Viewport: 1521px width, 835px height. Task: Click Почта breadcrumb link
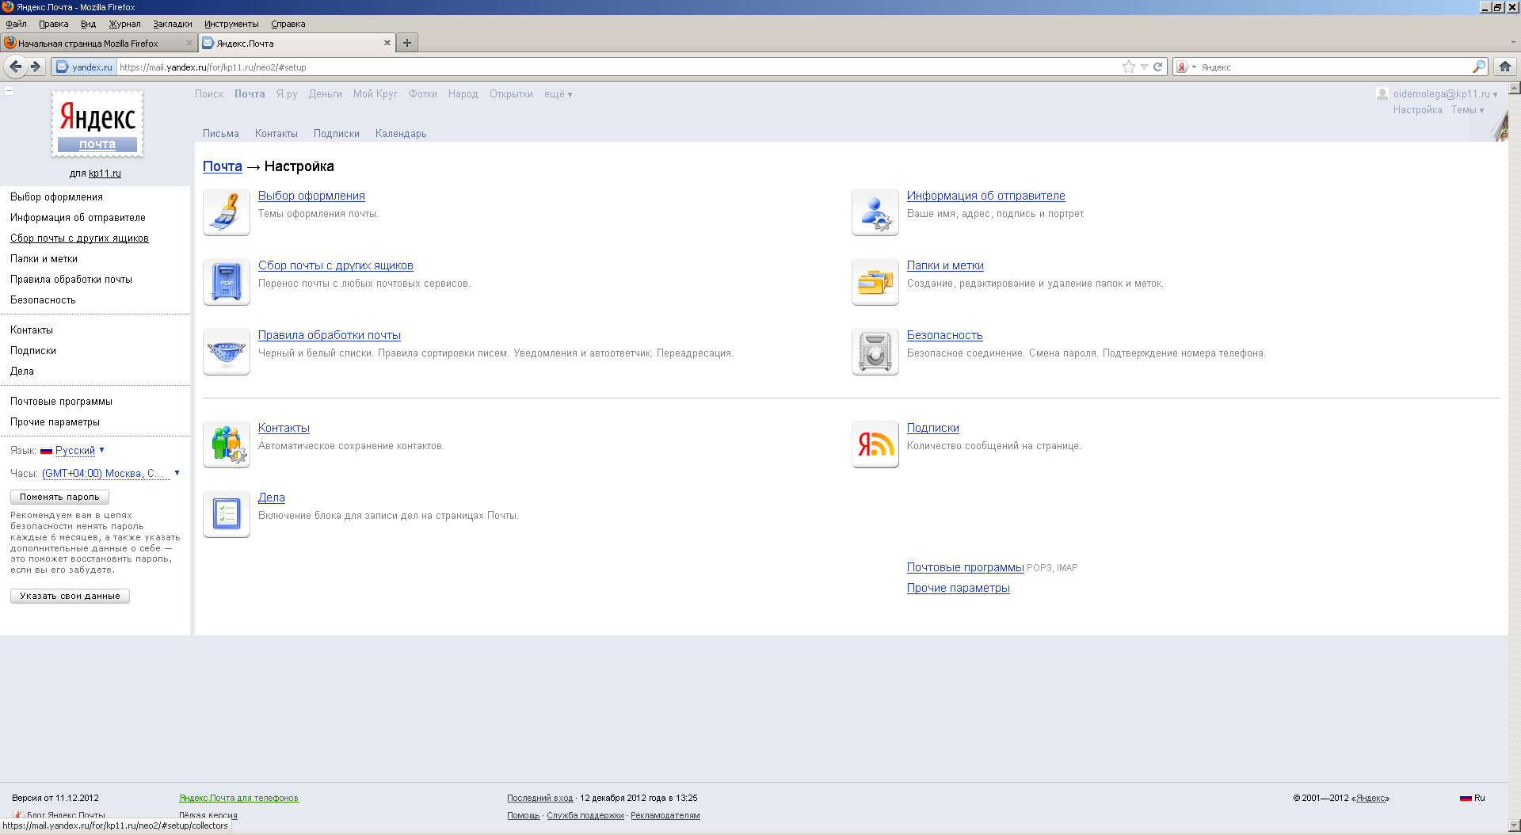(222, 166)
